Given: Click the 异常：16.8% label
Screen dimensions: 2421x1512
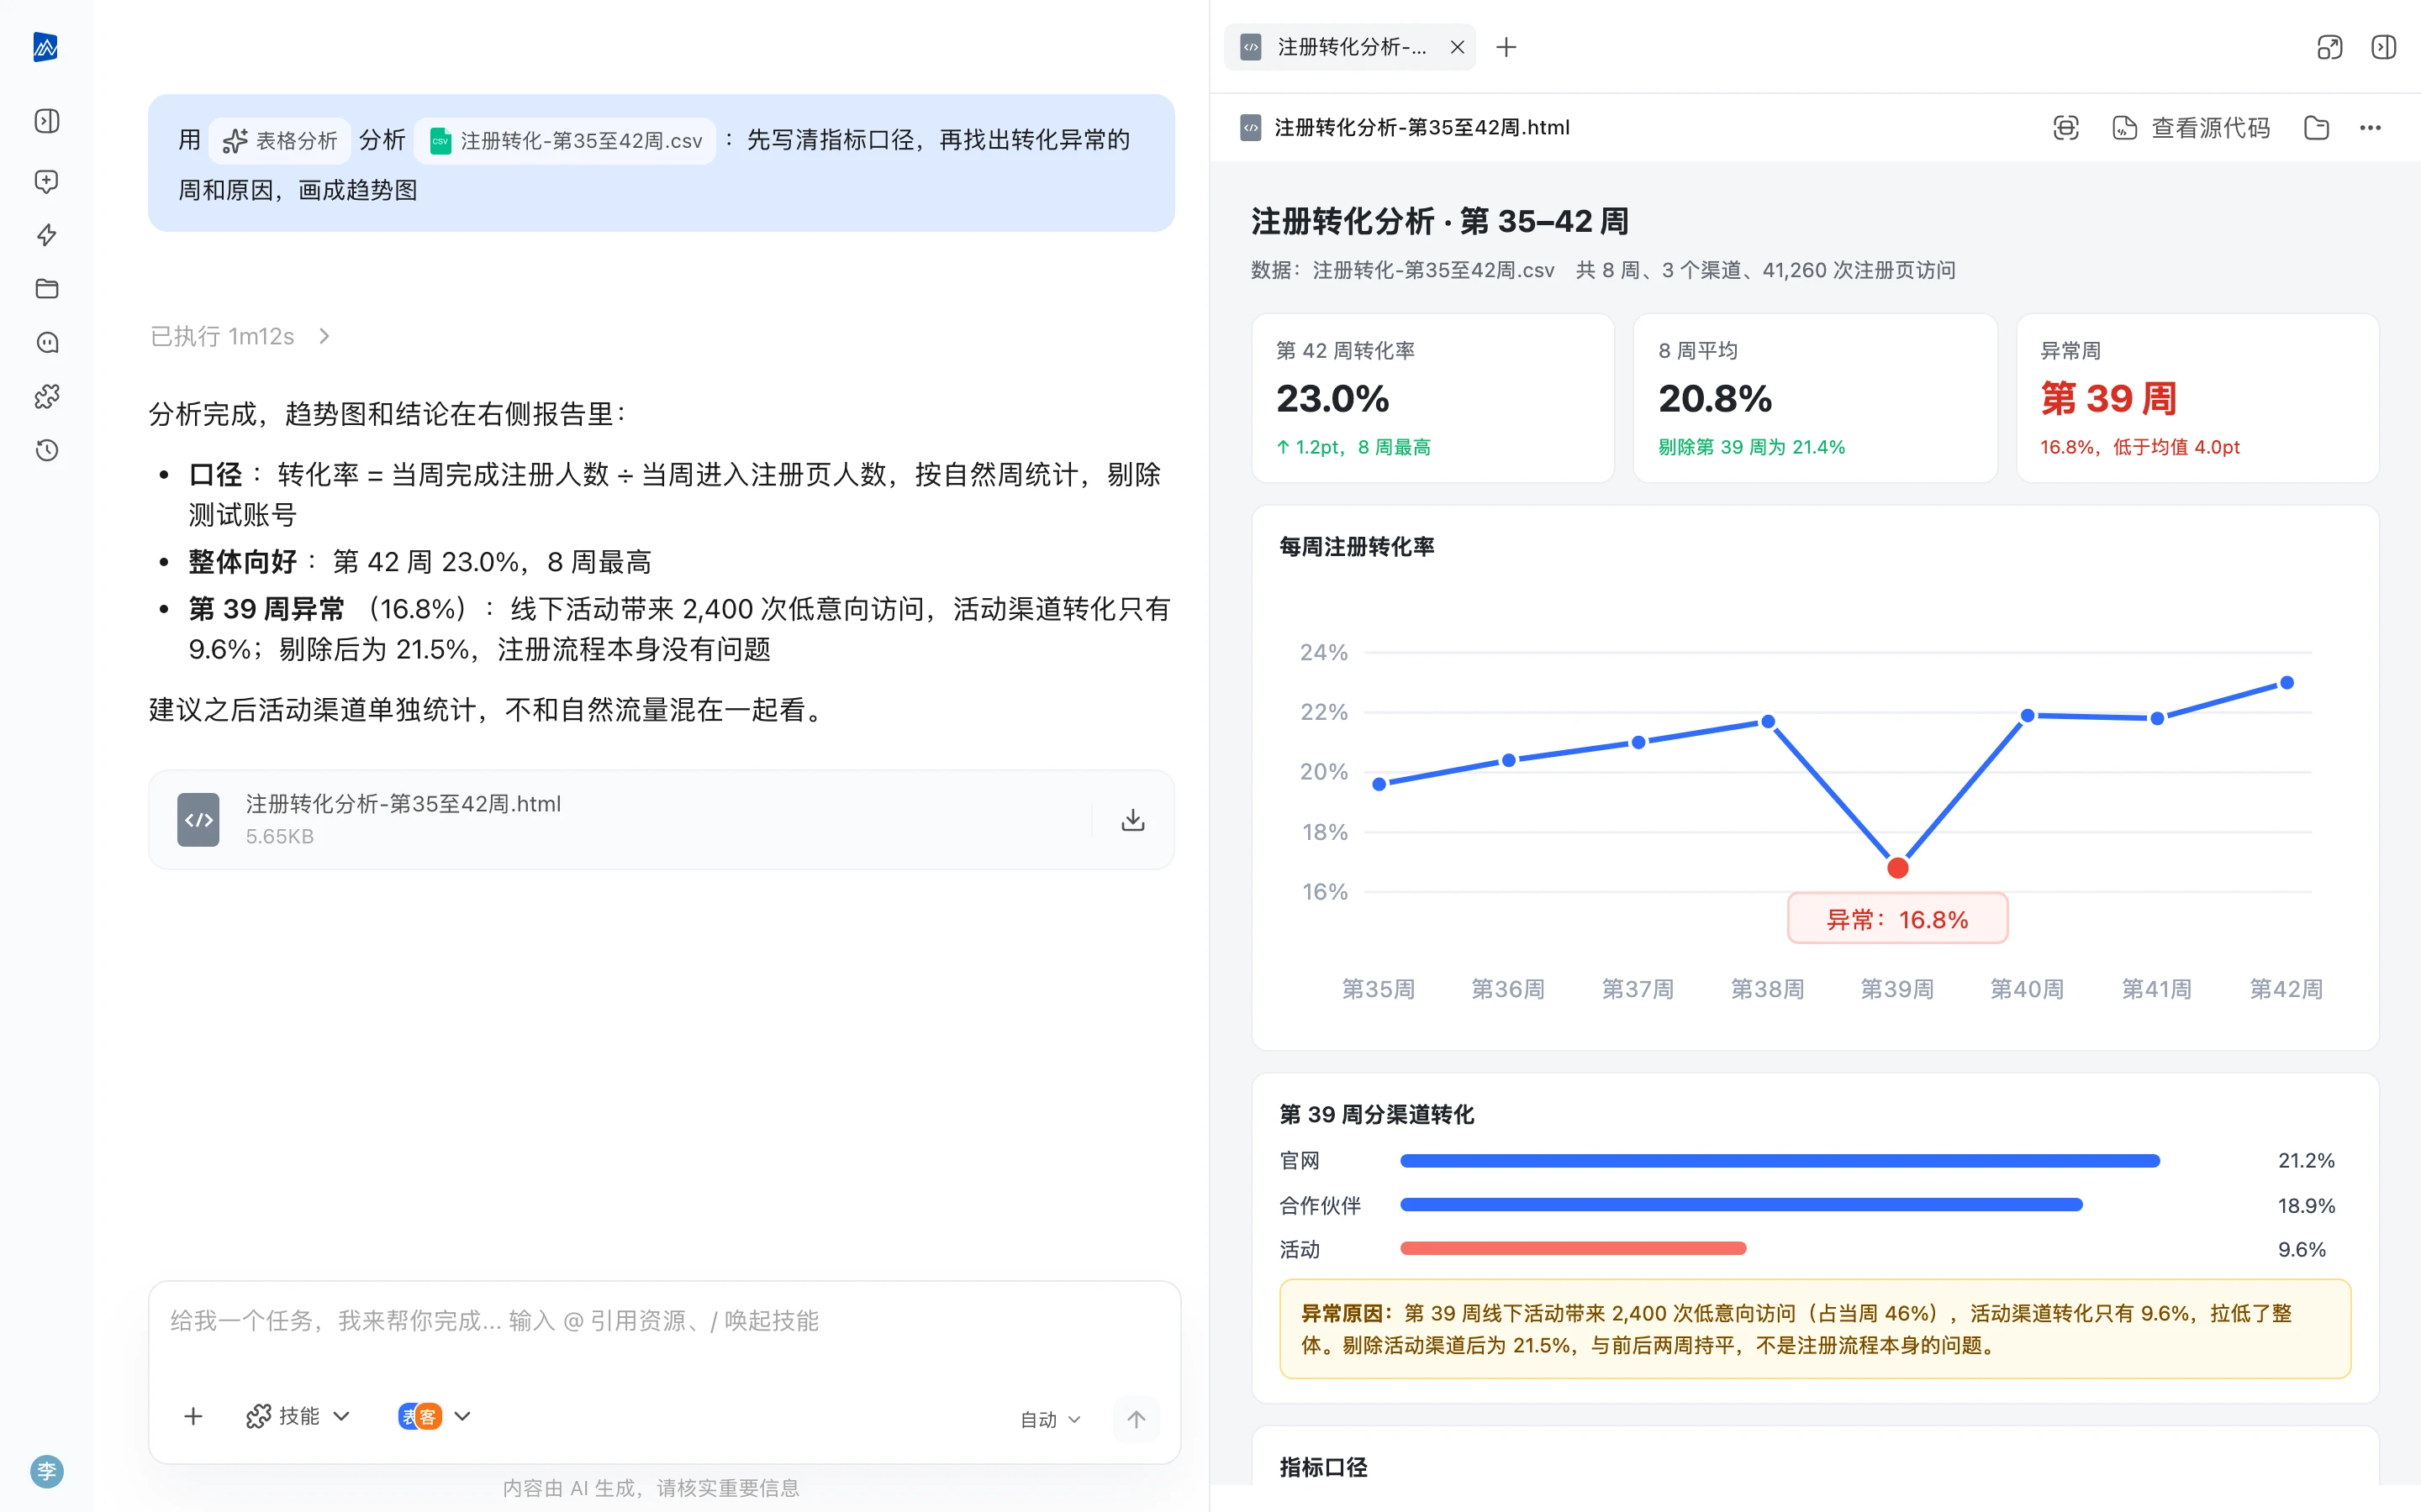Looking at the screenshot, I should (1896, 919).
